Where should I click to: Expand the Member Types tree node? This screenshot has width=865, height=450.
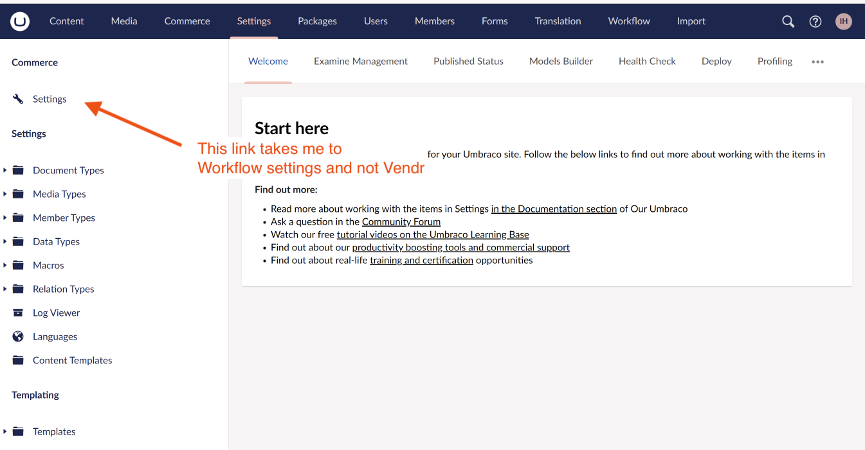(5, 218)
